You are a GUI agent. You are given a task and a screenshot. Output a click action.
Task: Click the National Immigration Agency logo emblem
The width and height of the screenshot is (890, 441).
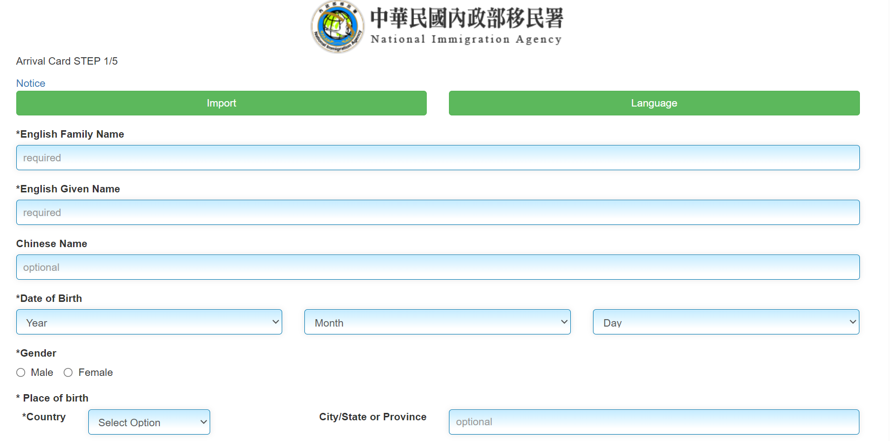(x=338, y=27)
